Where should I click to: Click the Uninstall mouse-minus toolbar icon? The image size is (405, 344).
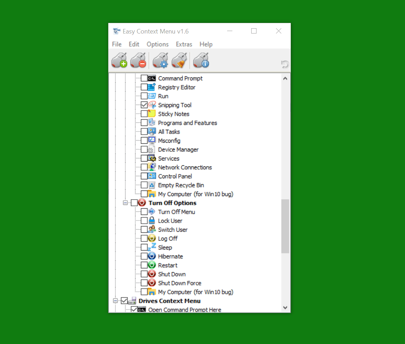138,60
